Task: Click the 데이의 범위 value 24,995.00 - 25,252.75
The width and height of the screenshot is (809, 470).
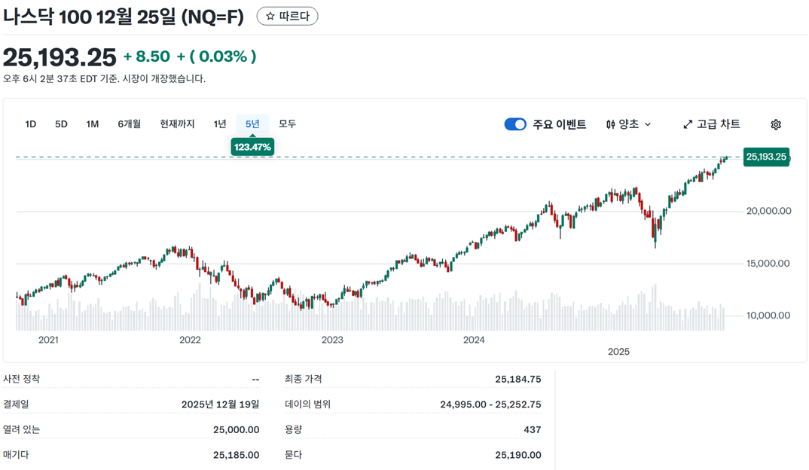Action: 490,404
